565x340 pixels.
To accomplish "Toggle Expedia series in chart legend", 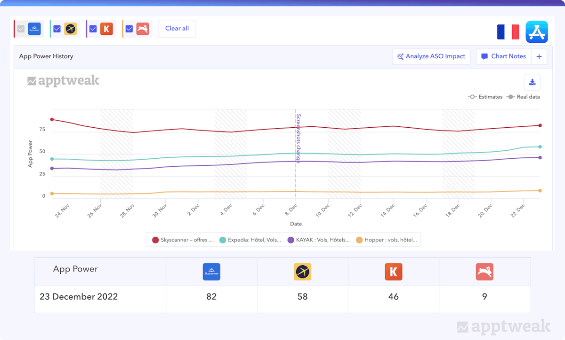I will pyautogui.click(x=250, y=240).
